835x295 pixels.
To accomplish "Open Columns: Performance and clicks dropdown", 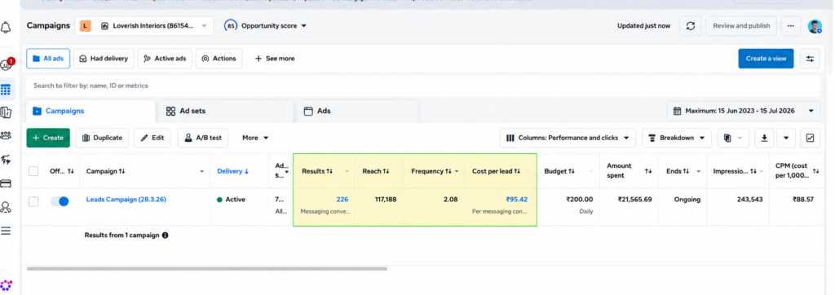I will coord(568,138).
